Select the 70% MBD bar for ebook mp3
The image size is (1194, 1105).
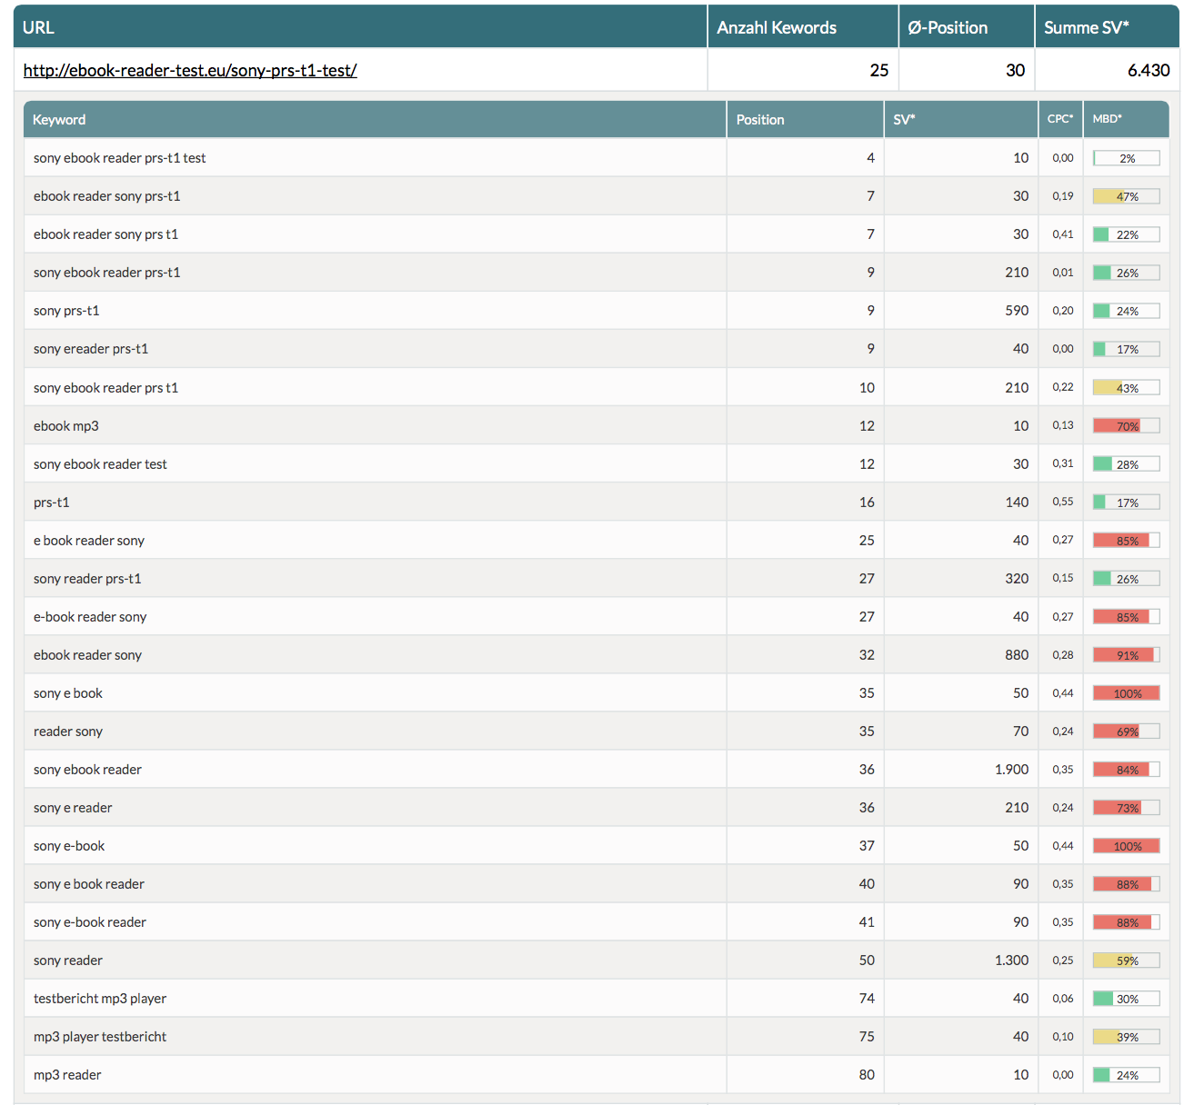[1127, 425]
